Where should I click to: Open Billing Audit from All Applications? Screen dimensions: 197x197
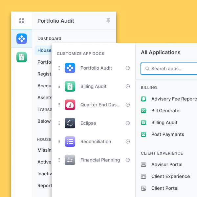tap(164, 122)
